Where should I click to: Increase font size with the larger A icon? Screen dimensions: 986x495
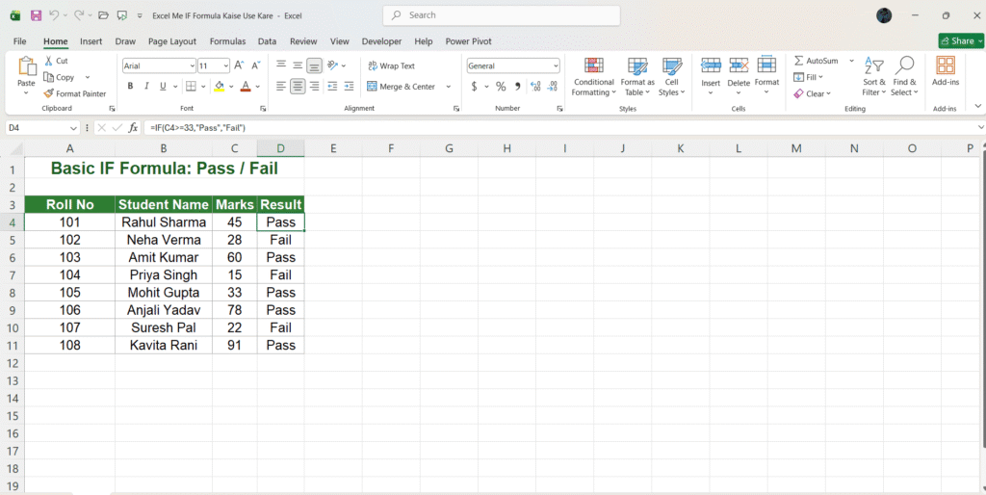pyautogui.click(x=239, y=65)
